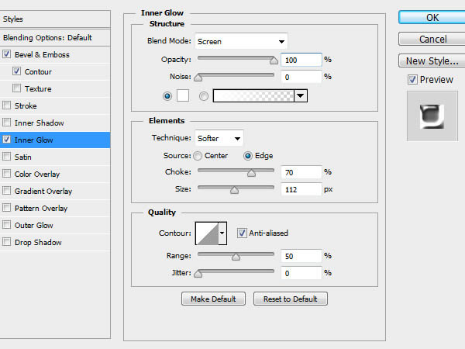
Task: Open Styles panel at list top
Action: click(x=55, y=19)
